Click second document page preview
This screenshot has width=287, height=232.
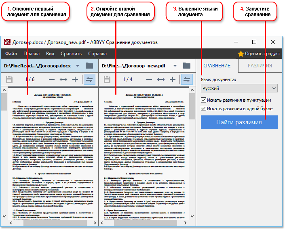[x=144, y=153]
